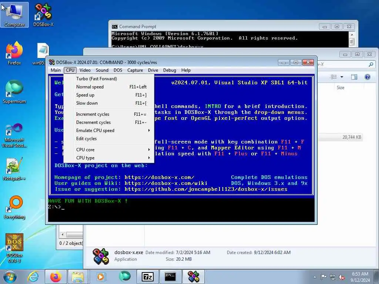Choose Normal speed menu entry

[x=109, y=87]
